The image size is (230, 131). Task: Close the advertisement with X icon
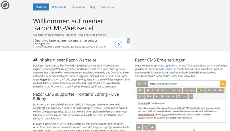pyautogui.click(x=128, y=39)
